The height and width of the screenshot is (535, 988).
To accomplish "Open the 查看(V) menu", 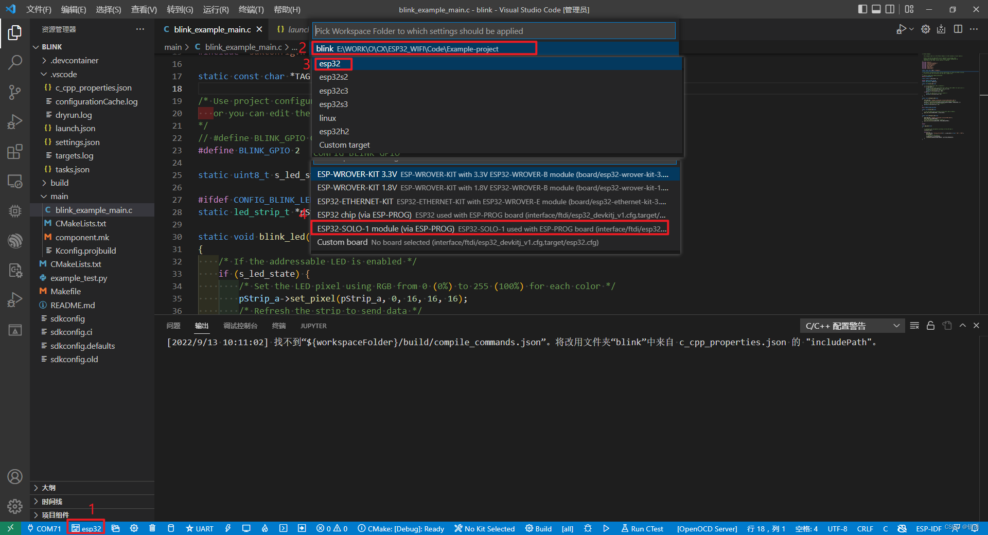I will coord(144,9).
